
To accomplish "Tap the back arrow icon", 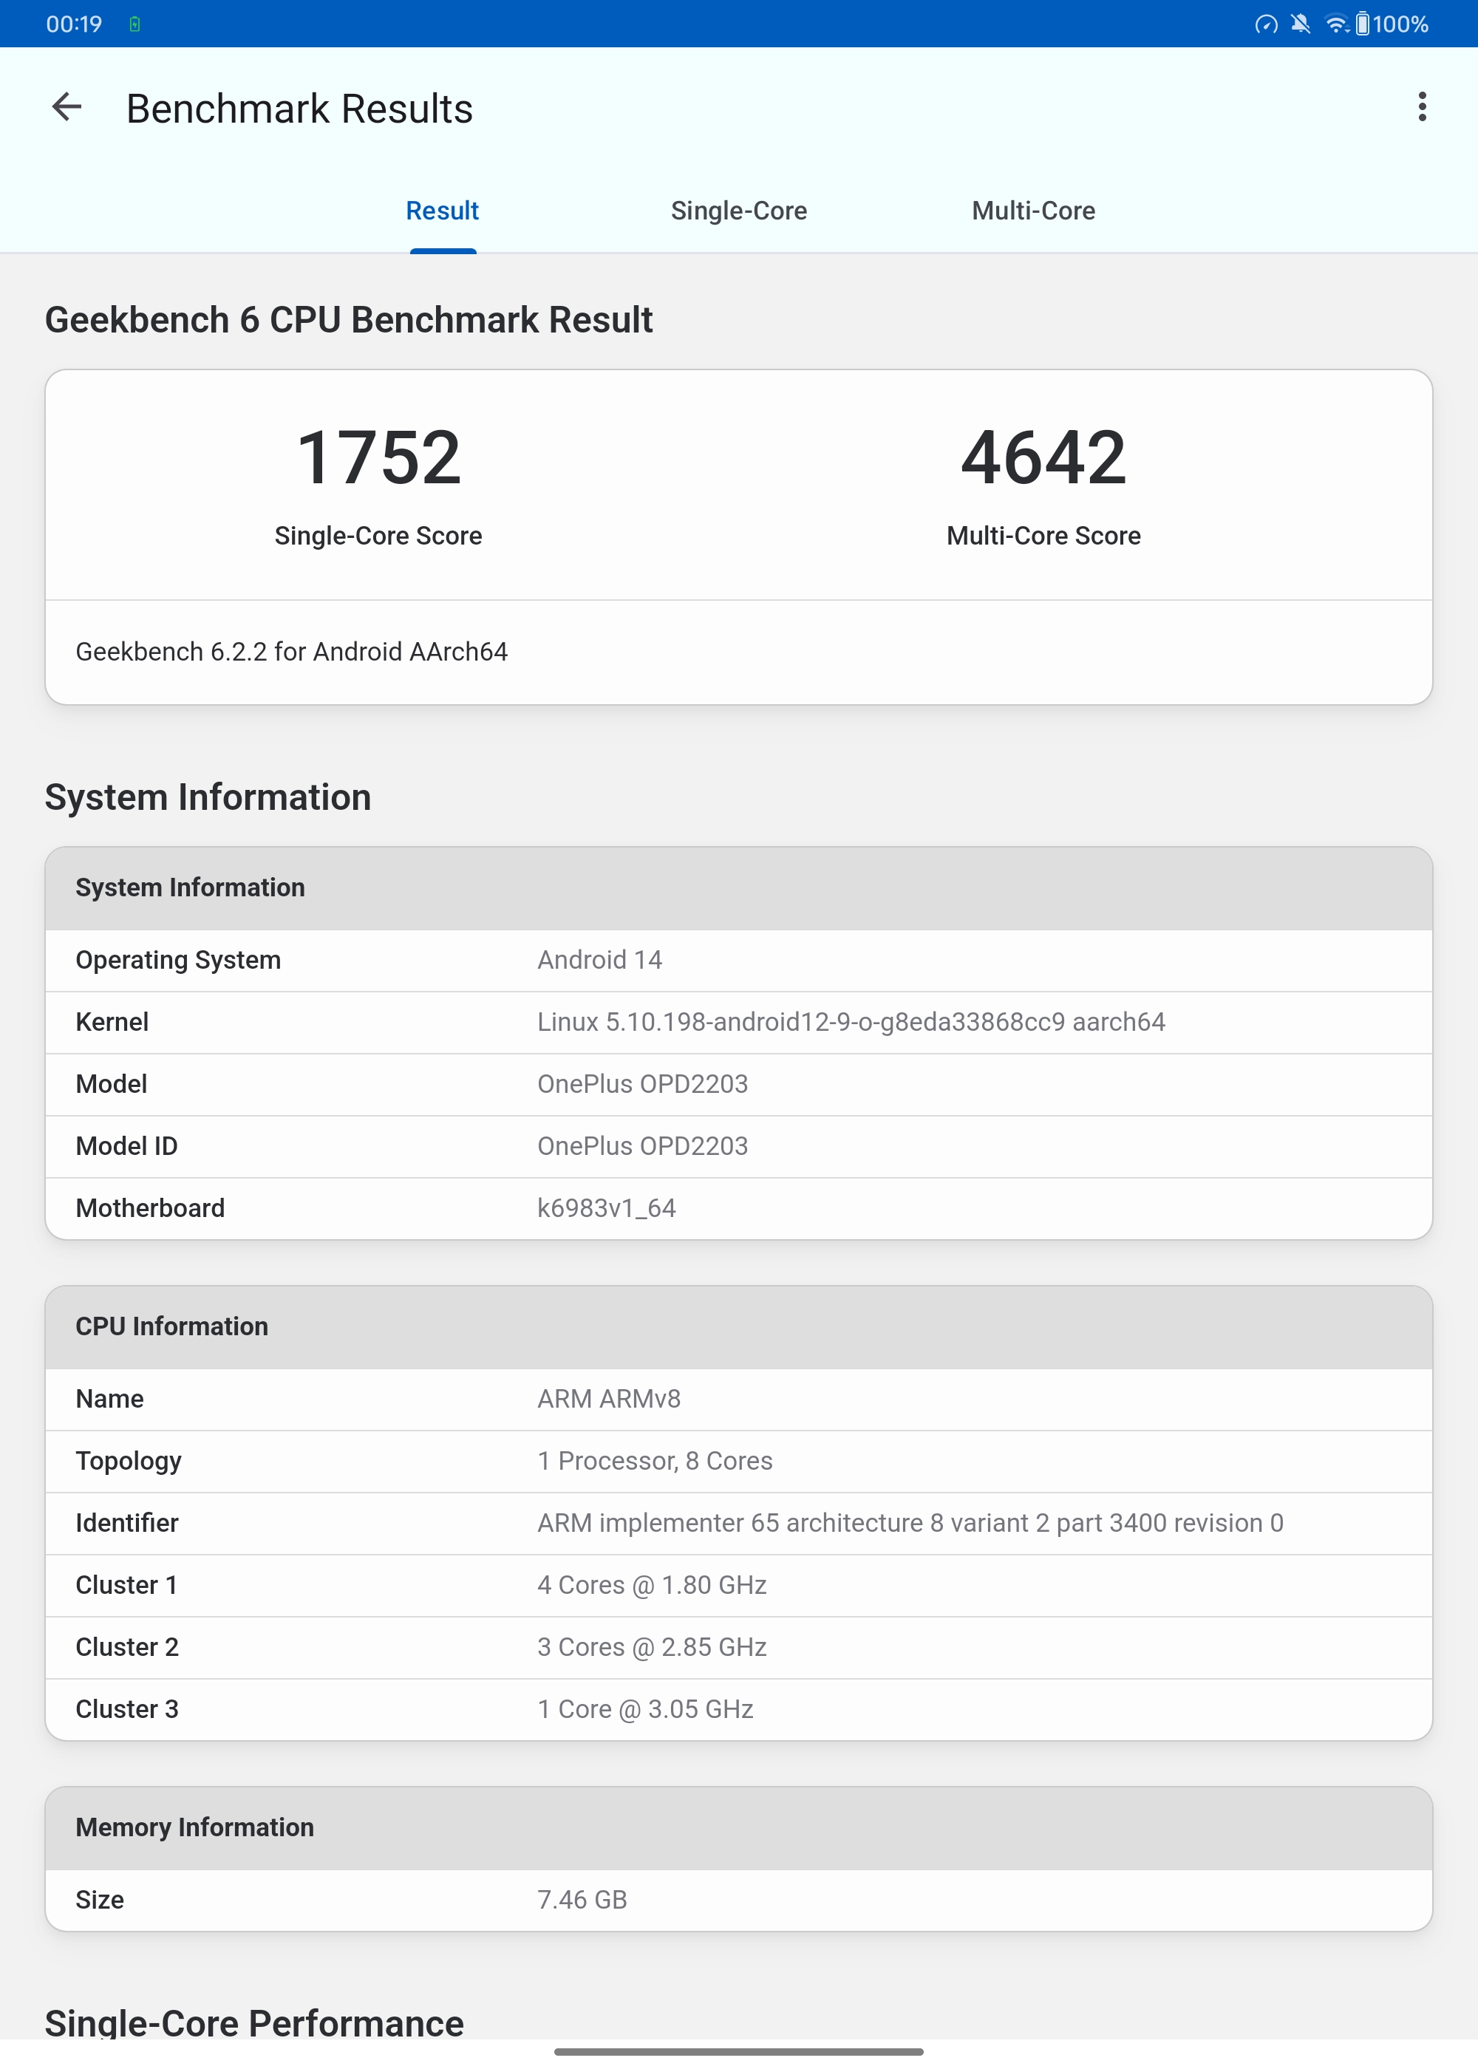I will [x=67, y=107].
